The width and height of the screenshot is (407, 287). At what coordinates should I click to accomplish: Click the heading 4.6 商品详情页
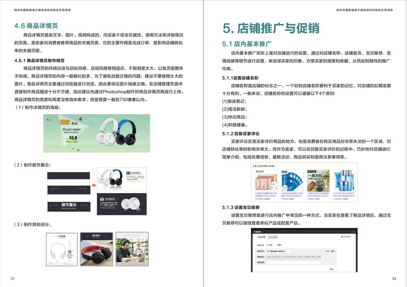tap(36, 25)
